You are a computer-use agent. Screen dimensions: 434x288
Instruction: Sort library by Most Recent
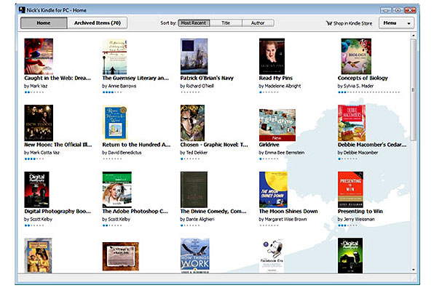coord(194,23)
